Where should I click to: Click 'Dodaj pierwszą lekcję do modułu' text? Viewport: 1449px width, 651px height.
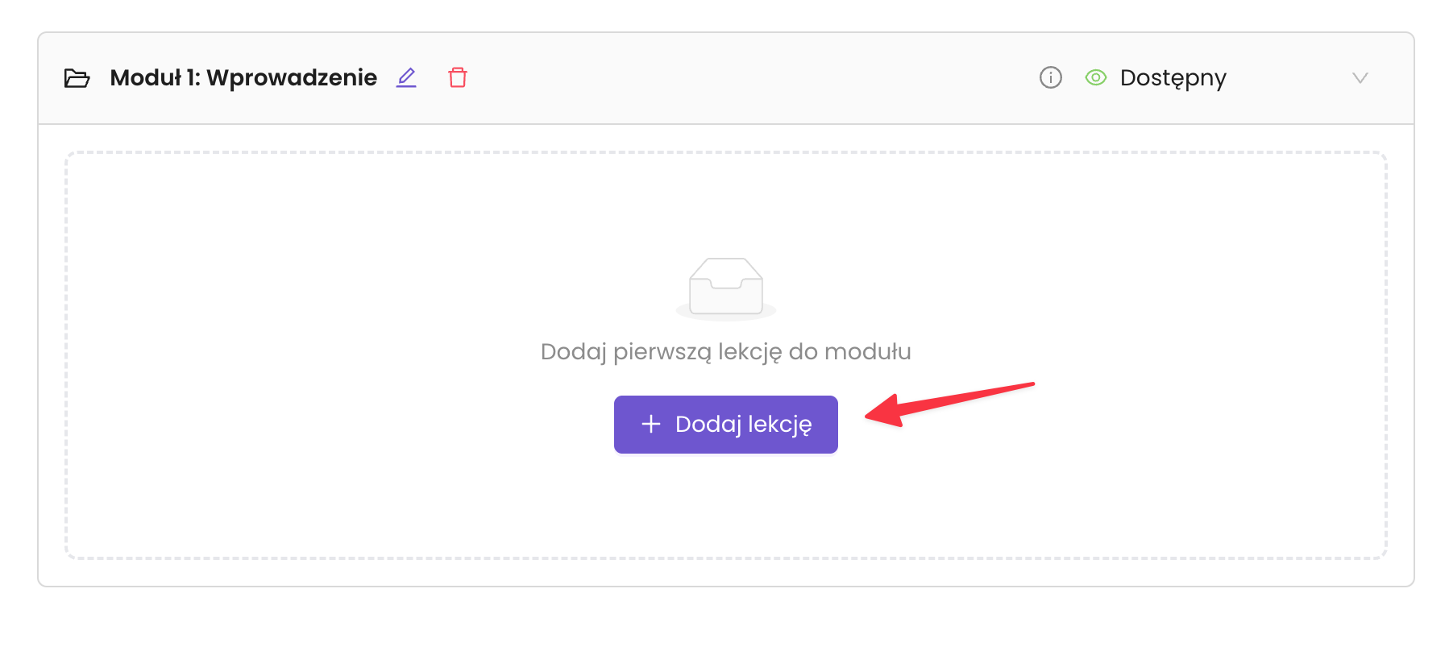pos(725,352)
